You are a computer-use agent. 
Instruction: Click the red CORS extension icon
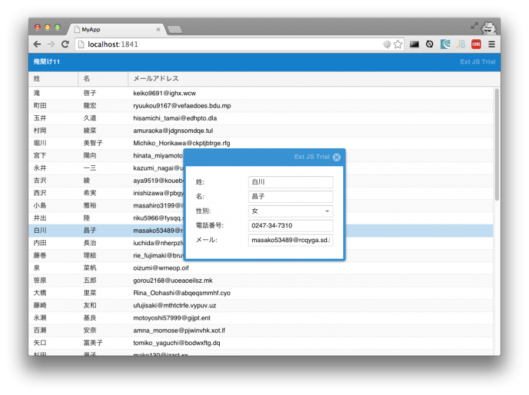click(476, 44)
